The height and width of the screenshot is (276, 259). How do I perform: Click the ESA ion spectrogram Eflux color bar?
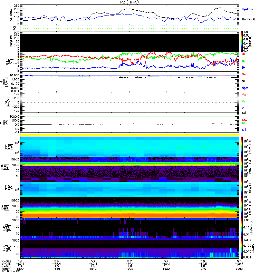(242, 167)
